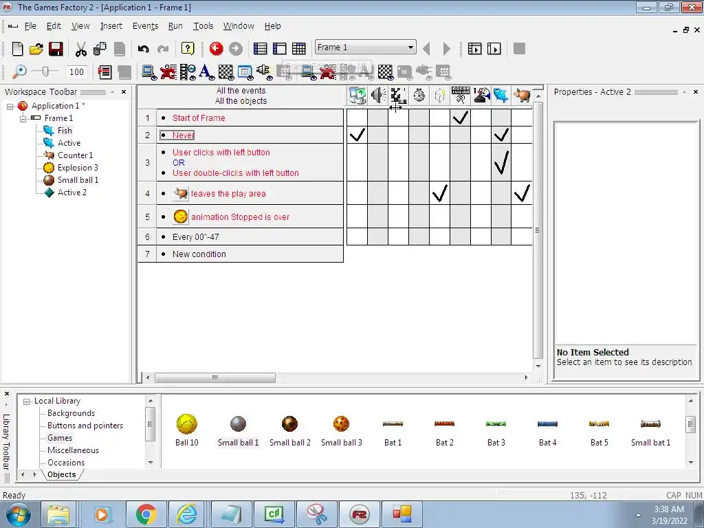Click the blue fish object column icon
Image resolution: width=704 pixels, height=528 pixels.
(x=501, y=95)
